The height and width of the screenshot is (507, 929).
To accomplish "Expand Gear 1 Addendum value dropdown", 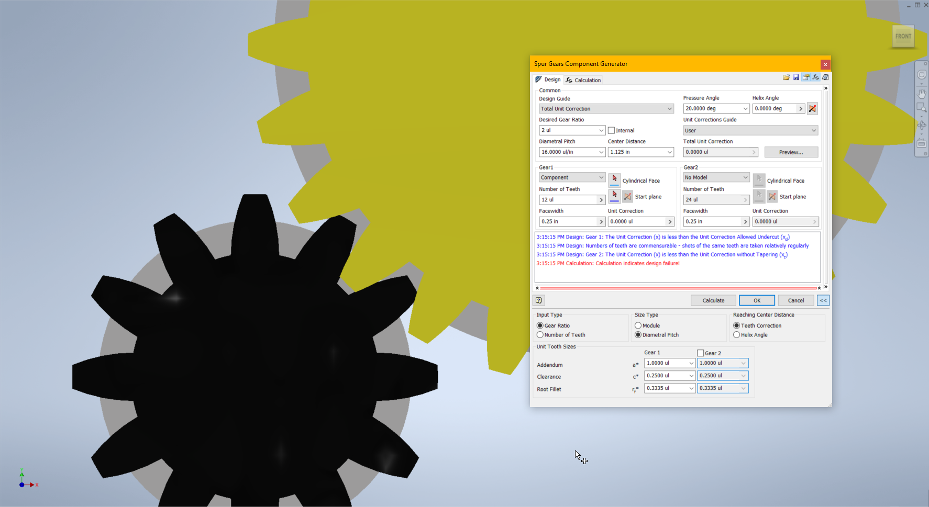I will point(691,363).
